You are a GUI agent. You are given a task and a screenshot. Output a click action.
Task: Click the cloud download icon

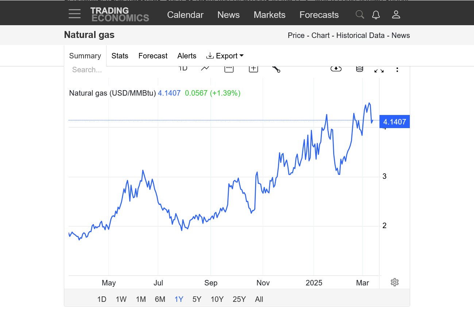click(x=336, y=69)
